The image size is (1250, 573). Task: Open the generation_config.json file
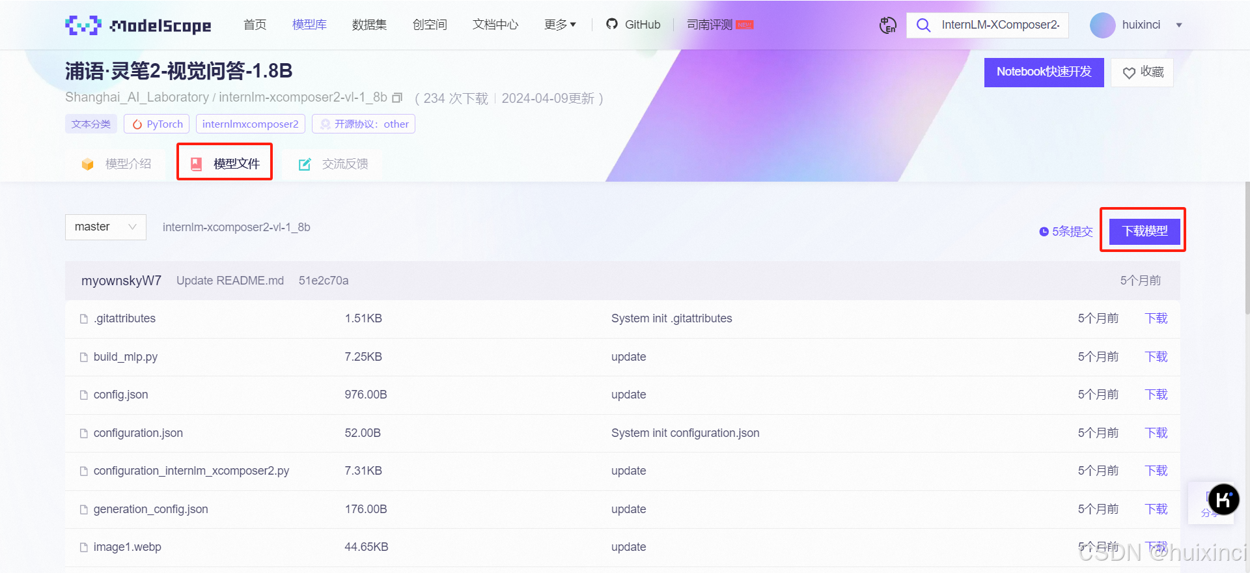coord(150,509)
